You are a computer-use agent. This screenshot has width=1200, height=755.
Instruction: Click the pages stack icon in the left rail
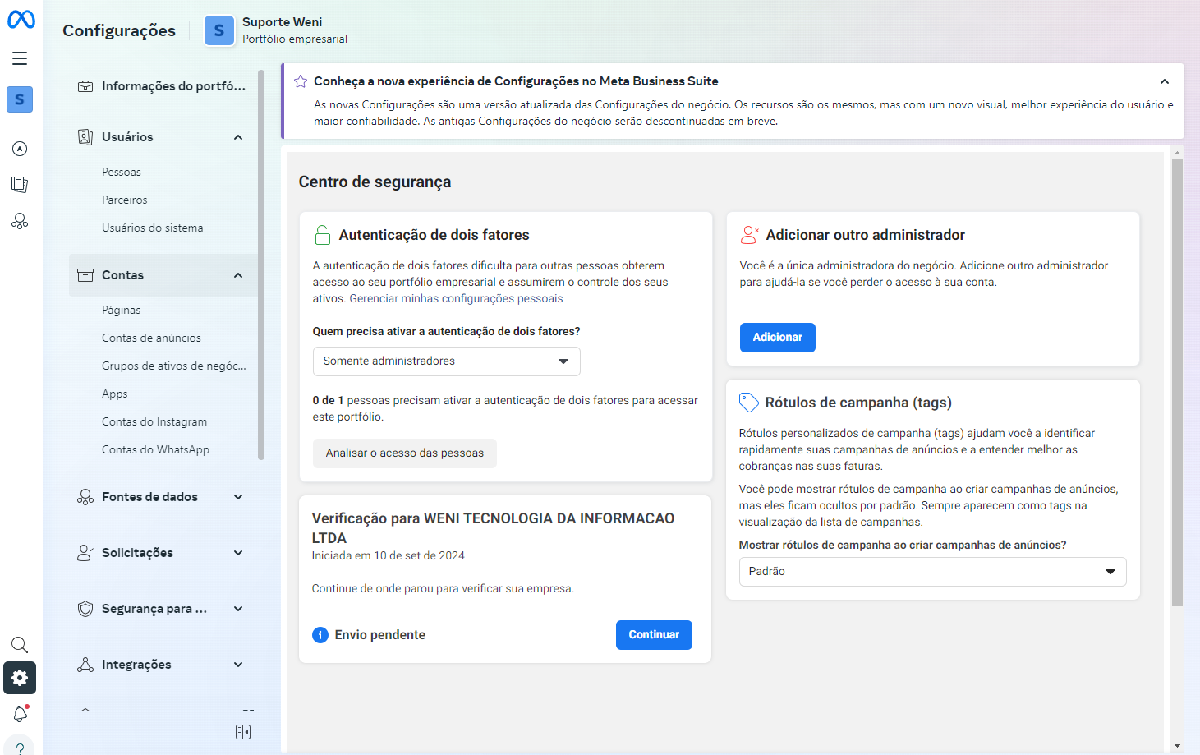(20, 184)
